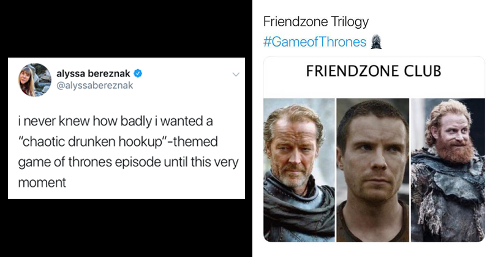The height and width of the screenshot is (257, 490).
Task: Open the #GameofThrones hashtag
Action: pyautogui.click(x=314, y=42)
